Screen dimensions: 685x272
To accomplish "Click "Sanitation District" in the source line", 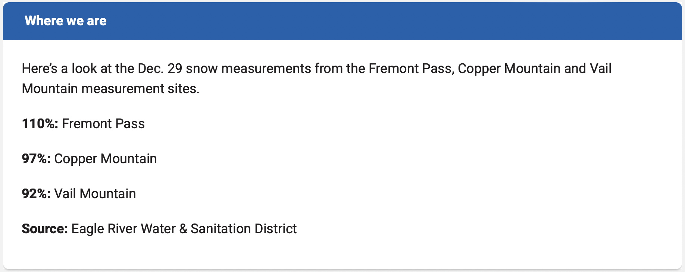I will [244, 229].
